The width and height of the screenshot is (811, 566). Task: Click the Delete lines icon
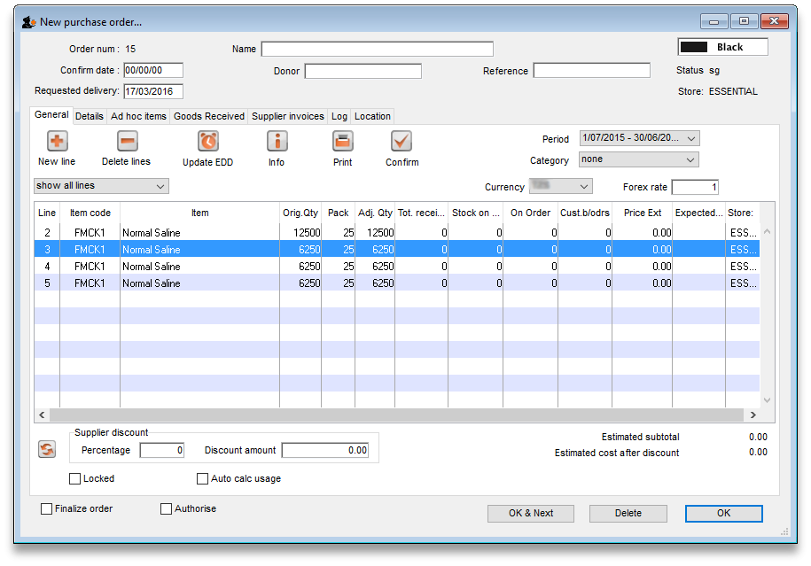(x=127, y=141)
